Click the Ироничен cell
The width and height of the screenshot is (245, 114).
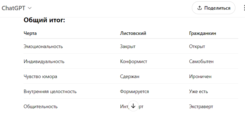click(200, 76)
